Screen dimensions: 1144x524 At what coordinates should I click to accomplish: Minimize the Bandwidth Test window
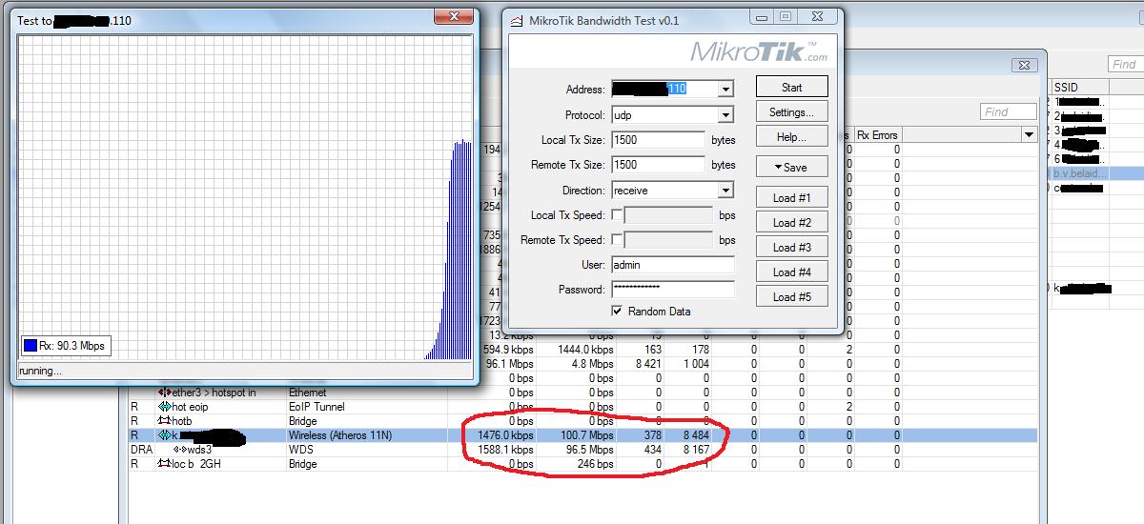[x=762, y=16]
